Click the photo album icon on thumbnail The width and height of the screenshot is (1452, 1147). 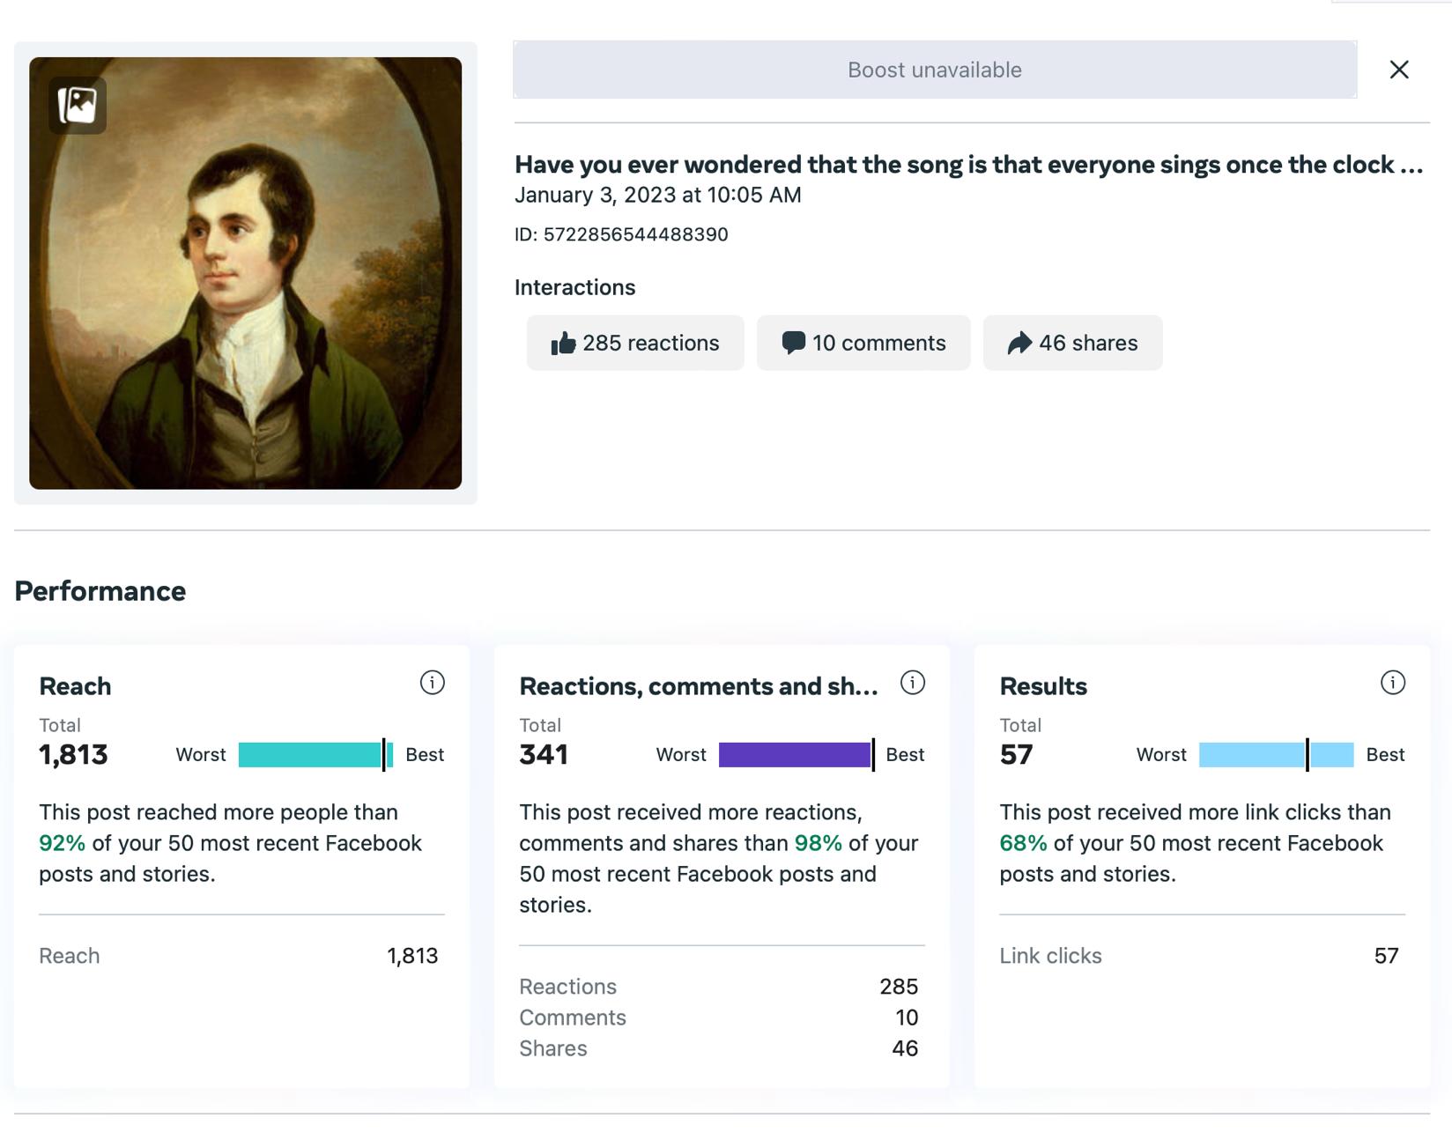pos(78,105)
